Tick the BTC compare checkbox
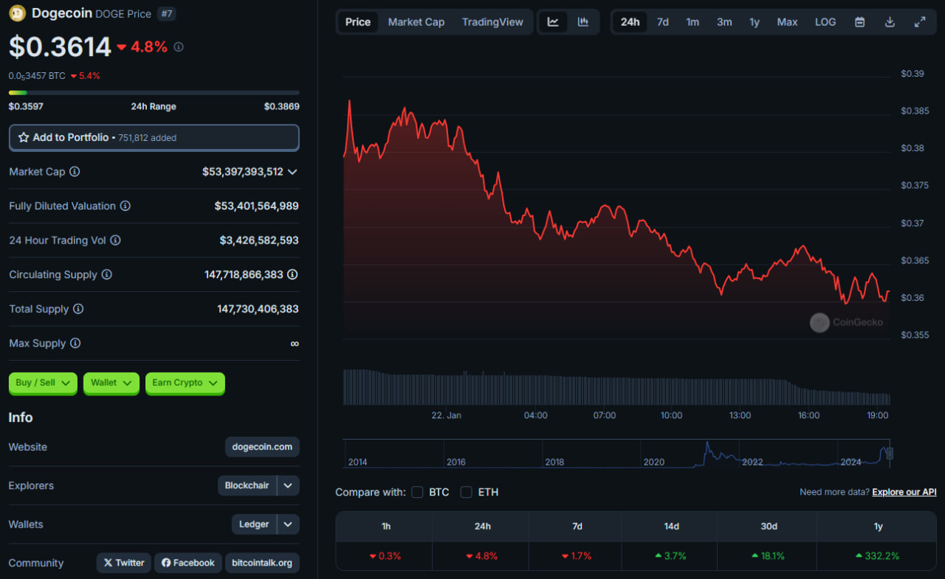945x579 pixels. click(417, 492)
